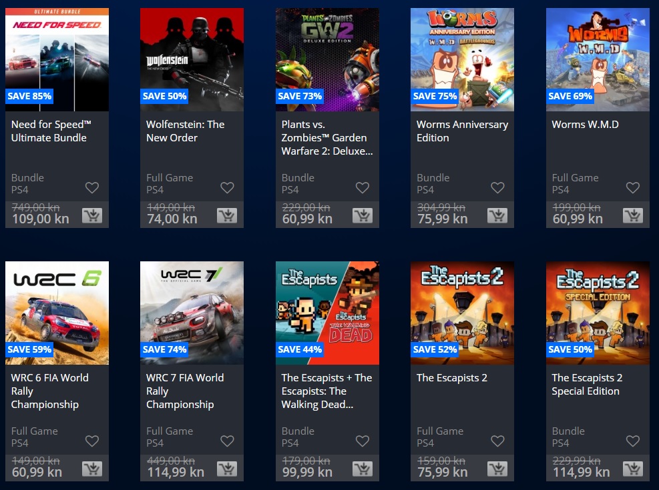Viewport: 659px width, 490px height.
Task: Open the Need for Speed Ultimate Bundle title
Action: click(51, 131)
